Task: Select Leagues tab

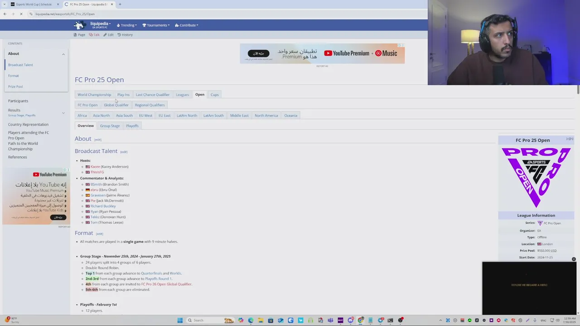Action: click(182, 95)
